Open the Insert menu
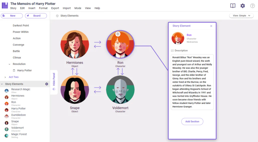Image resolution: width=258 pixels, height=142 pixels. coord(32,8)
